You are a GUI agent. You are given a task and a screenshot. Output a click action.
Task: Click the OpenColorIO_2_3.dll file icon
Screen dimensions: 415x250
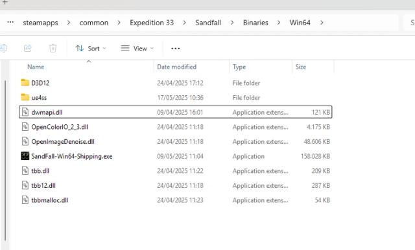pyautogui.click(x=25, y=127)
